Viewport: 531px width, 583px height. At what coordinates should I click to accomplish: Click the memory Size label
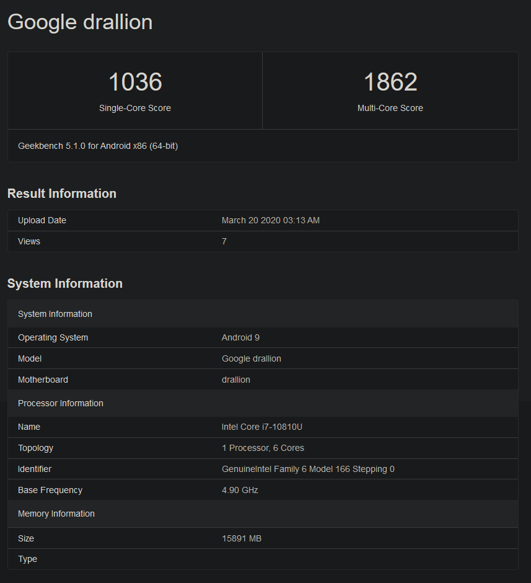[26, 539]
